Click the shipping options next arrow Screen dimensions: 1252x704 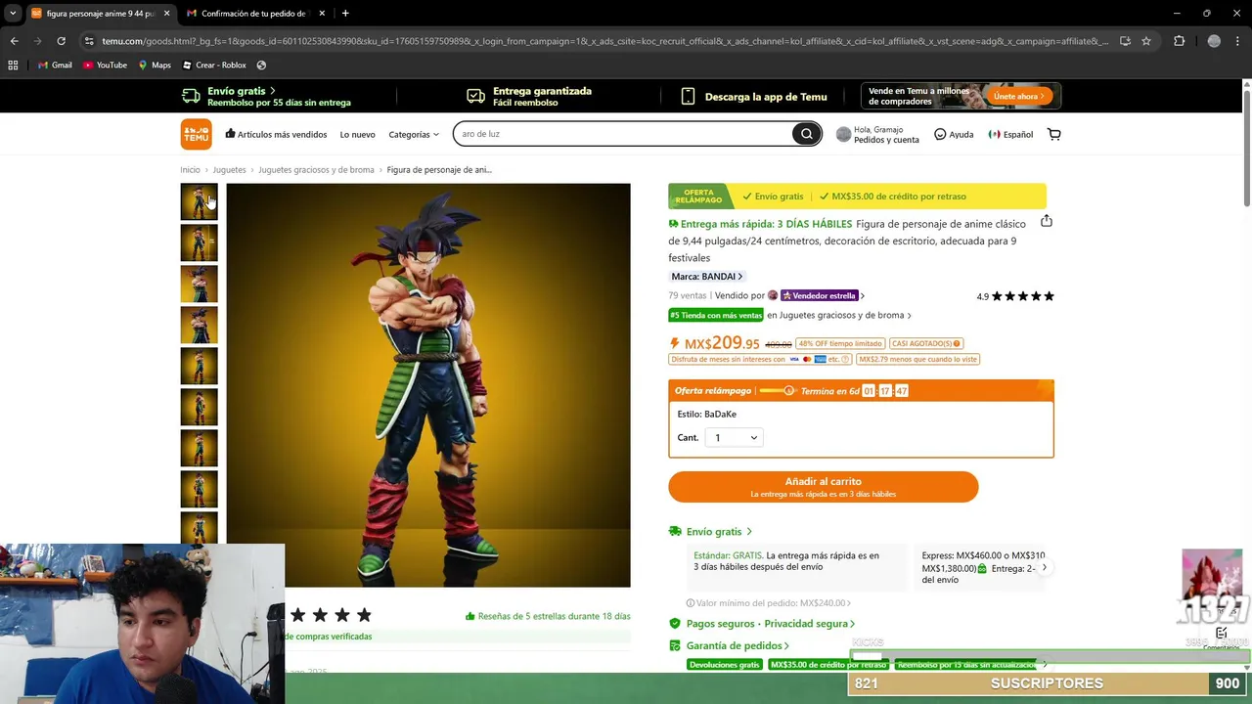pos(1045,567)
